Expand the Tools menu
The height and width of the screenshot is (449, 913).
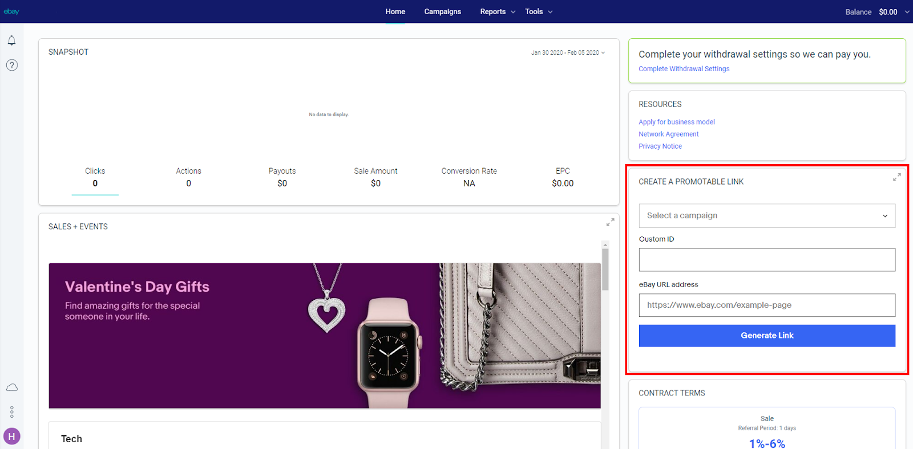click(538, 11)
